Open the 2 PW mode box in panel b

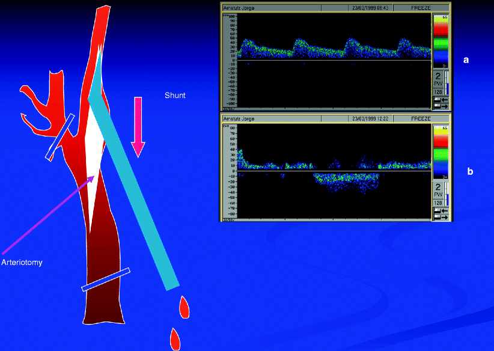coord(438,190)
